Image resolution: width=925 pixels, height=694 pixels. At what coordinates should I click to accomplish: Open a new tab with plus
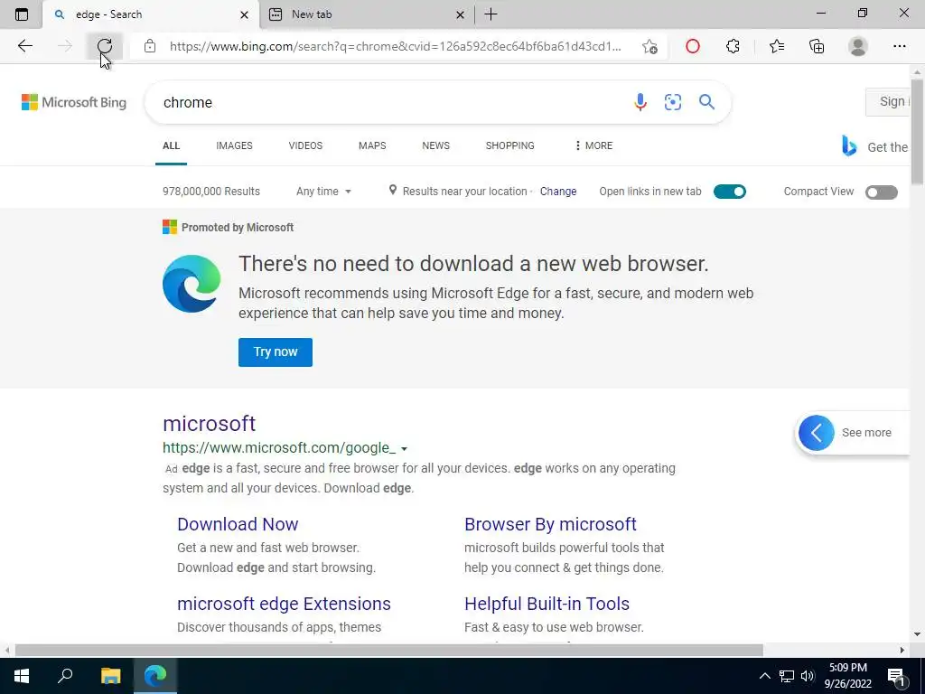[491, 14]
